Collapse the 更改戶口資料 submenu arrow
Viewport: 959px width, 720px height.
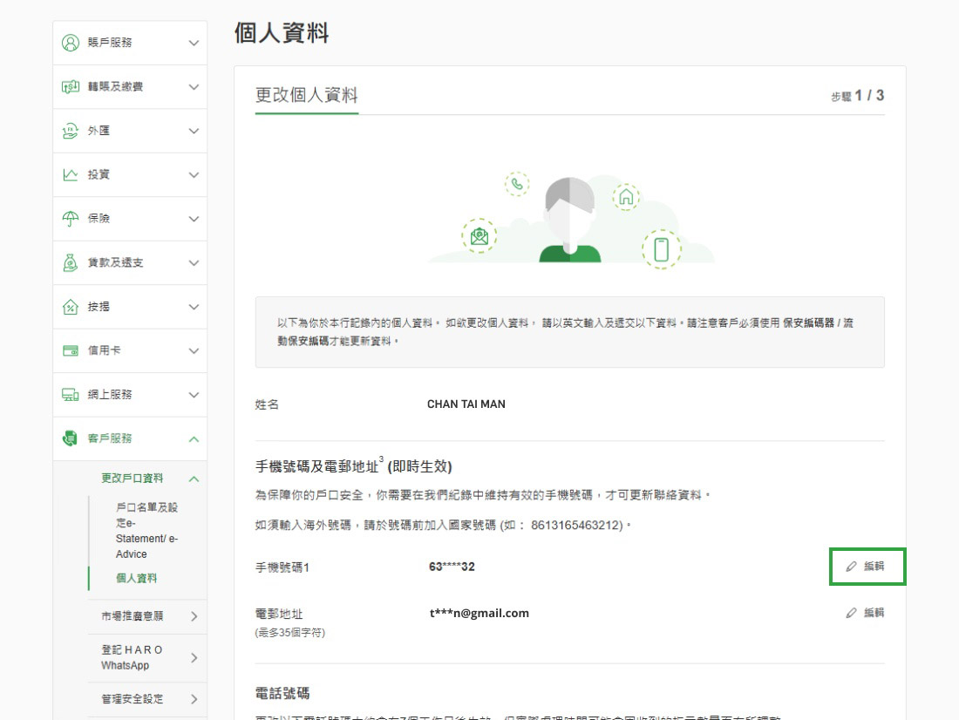tap(194, 479)
